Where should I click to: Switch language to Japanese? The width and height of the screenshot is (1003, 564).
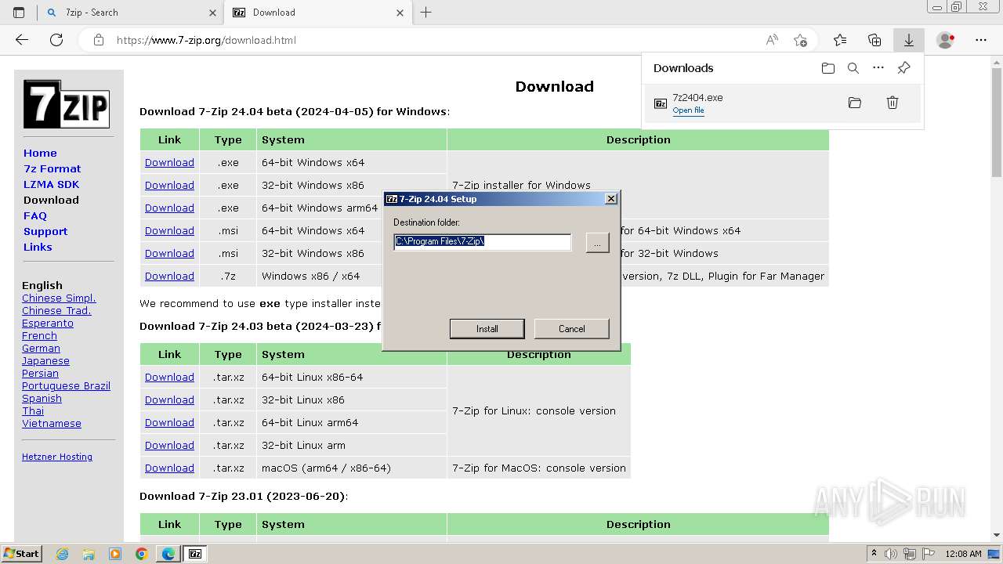pyautogui.click(x=45, y=360)
